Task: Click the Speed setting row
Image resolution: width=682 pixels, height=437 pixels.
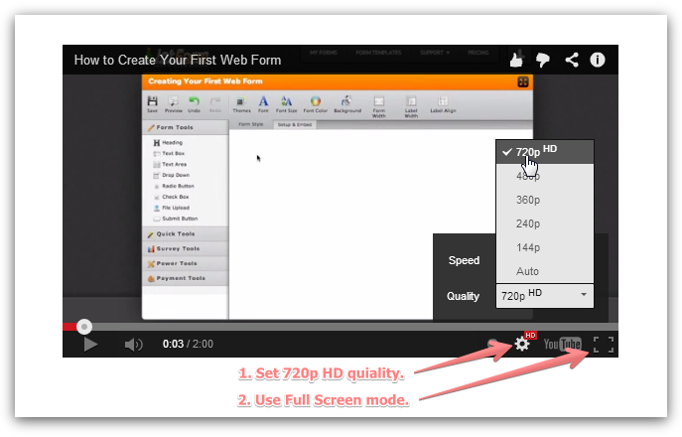Action: pos(465,260)
